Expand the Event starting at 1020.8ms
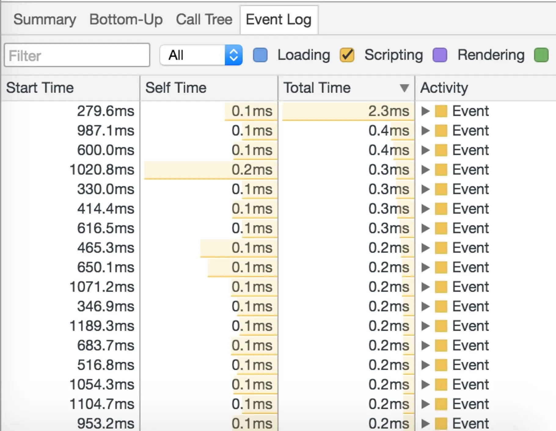The height and width of the screenshot is (431, 556). (425, 170)
